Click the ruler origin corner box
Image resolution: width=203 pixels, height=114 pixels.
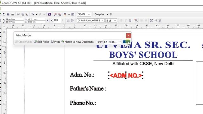pyautogui.click(x=4, y=27)
